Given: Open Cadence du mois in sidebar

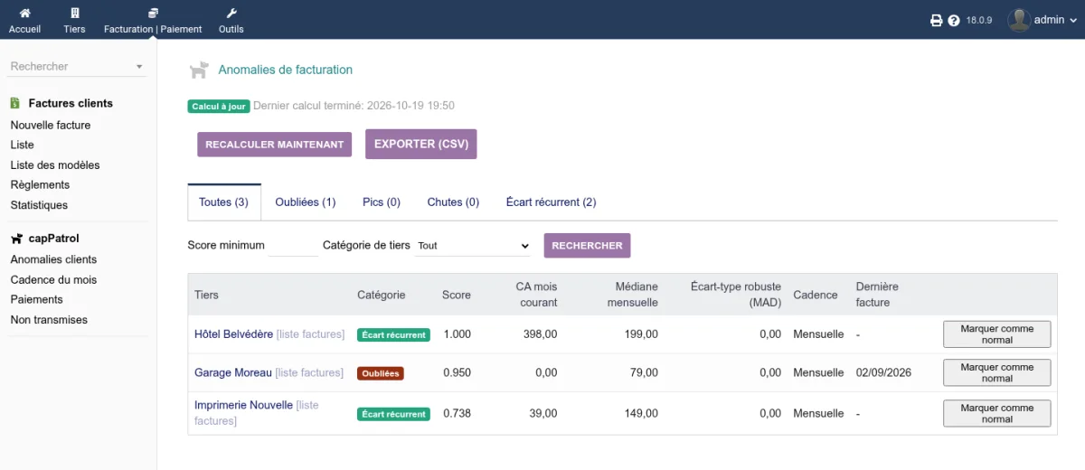Looking at the screenshot, I should click(x=53, y=280).
